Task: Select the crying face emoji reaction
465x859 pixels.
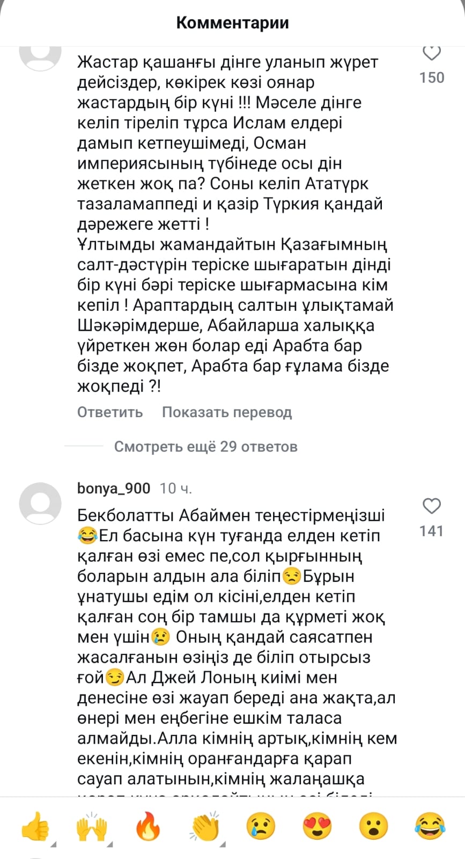Action: click(x=261, y=826)
